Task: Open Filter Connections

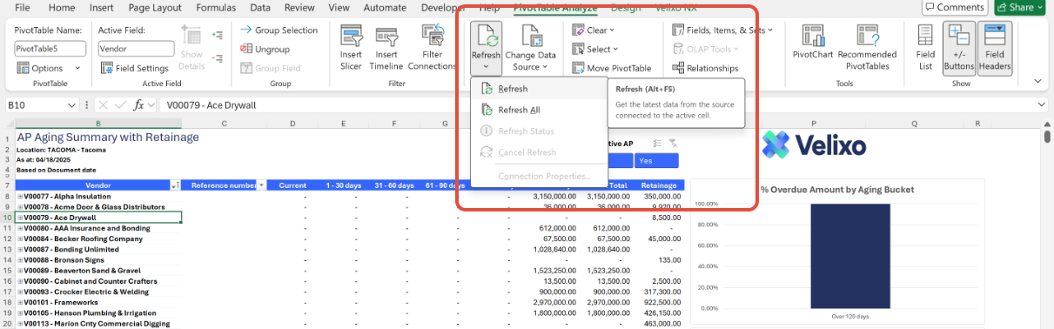Action: click(433, 48)
